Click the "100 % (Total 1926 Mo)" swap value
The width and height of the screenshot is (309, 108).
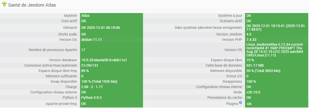(x=99, y=81)
